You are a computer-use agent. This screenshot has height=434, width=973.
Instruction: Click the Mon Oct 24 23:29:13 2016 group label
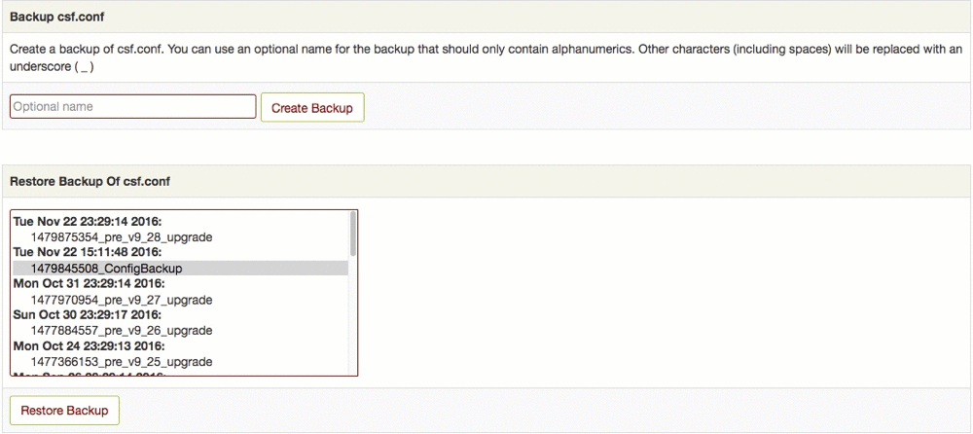88,346
